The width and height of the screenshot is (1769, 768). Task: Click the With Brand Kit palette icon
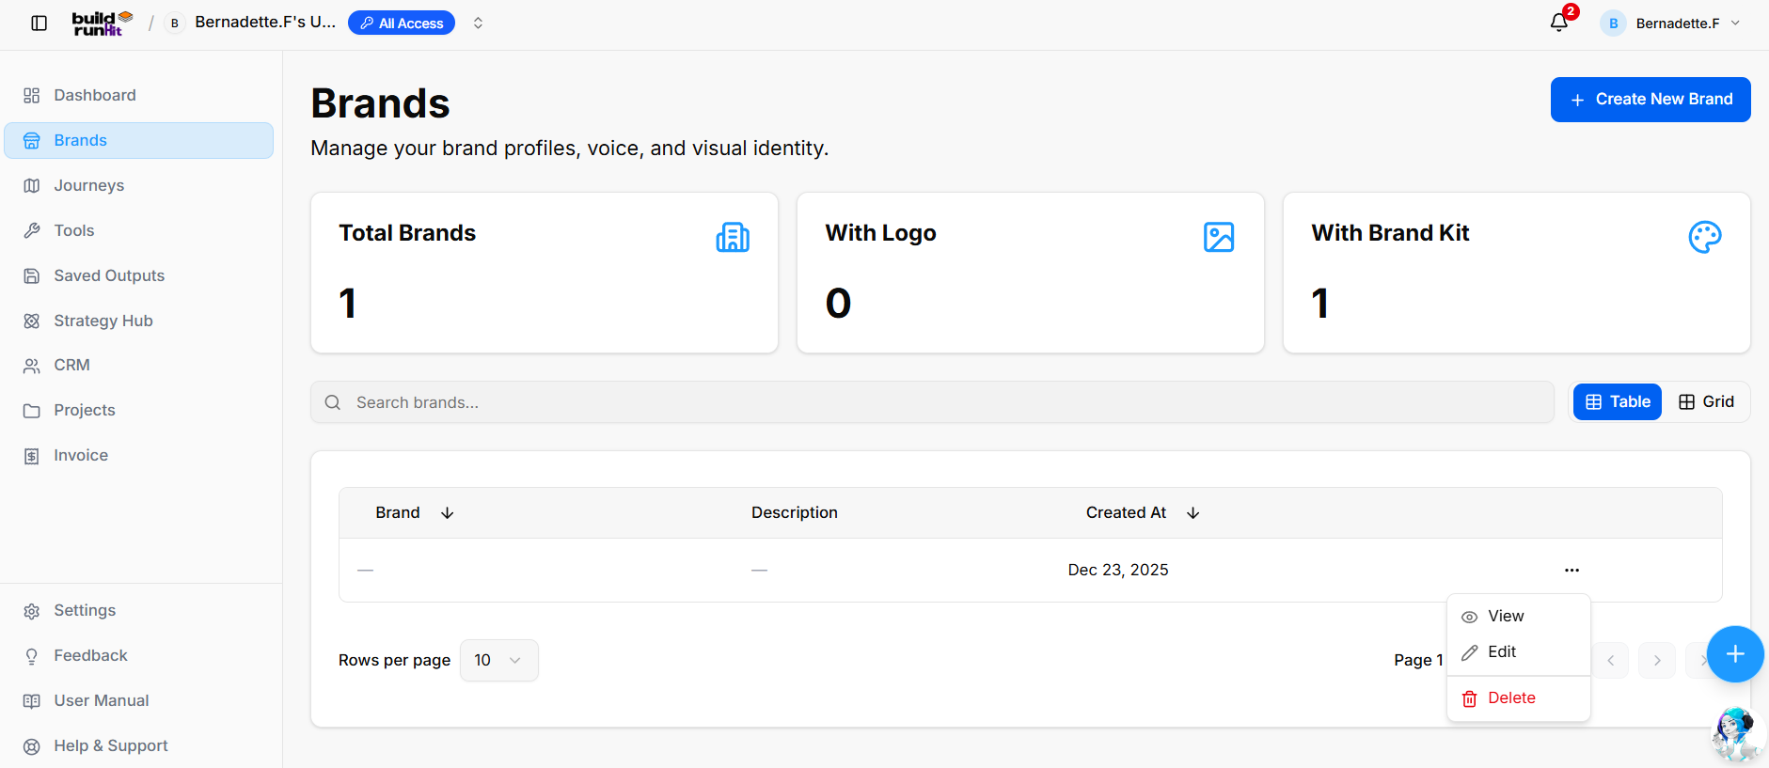(1705, 237)
